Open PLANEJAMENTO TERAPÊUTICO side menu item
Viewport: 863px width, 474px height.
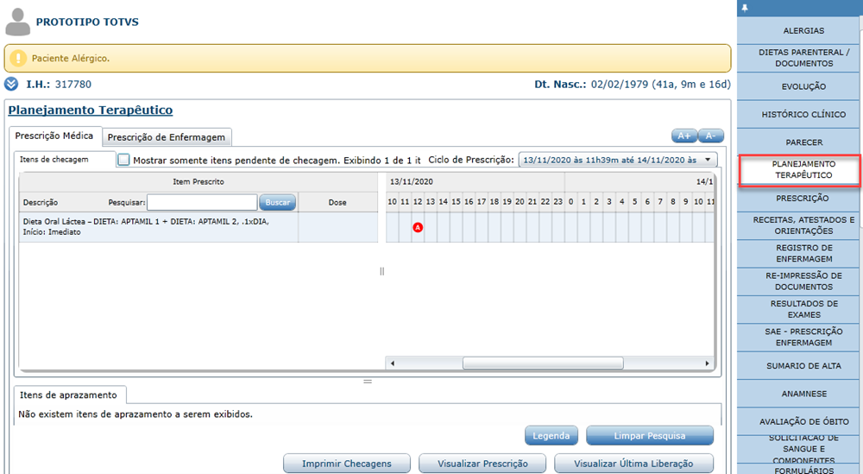click(x=800, y=170)
